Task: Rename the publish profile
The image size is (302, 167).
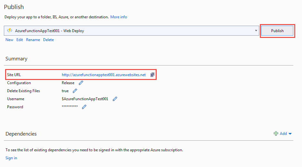Action: (x=33, y=40)
